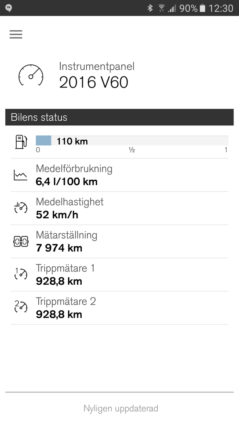Tap the Hangouts notification icon

9,8
